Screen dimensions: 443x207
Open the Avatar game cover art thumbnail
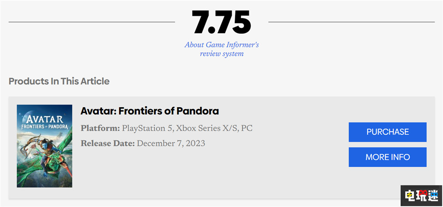[44, 146]
